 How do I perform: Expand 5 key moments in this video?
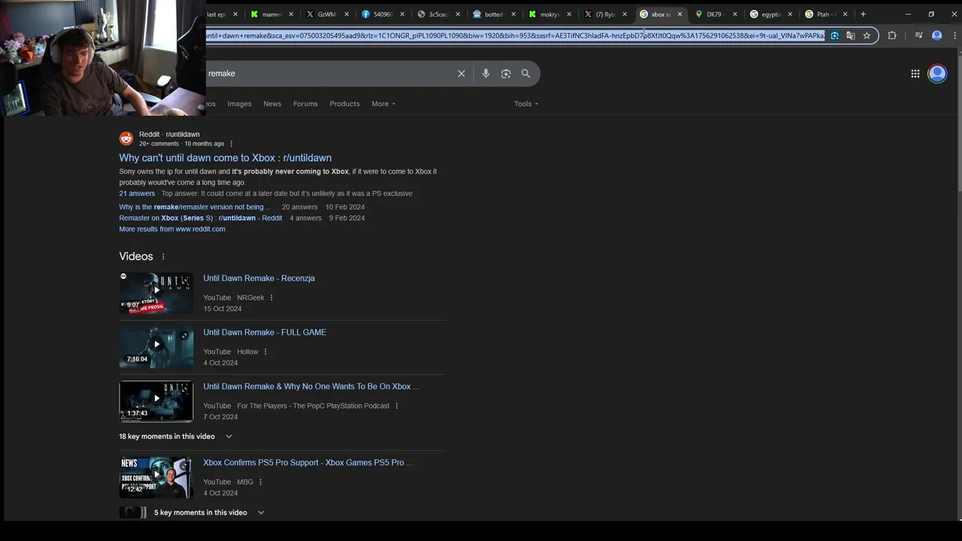pyautogui.click(x=209, y=512)
